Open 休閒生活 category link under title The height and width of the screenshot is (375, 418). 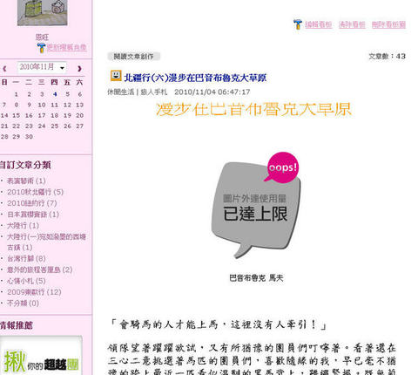[121, 92]
